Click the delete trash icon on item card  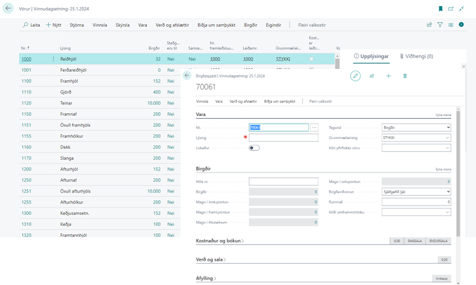point(405,76)
